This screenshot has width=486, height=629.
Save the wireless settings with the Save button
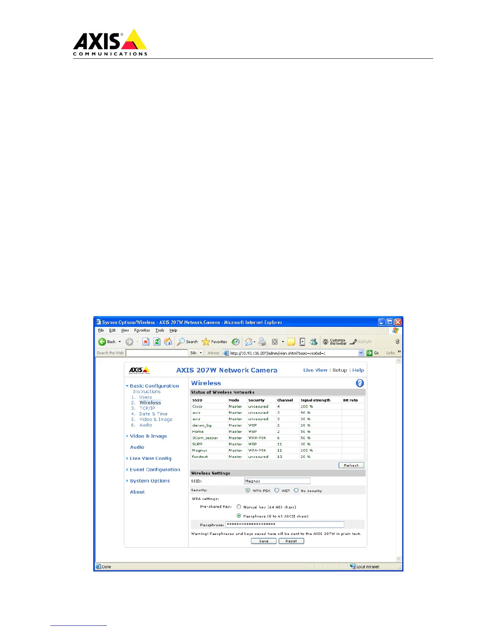[x=264, y=541]
